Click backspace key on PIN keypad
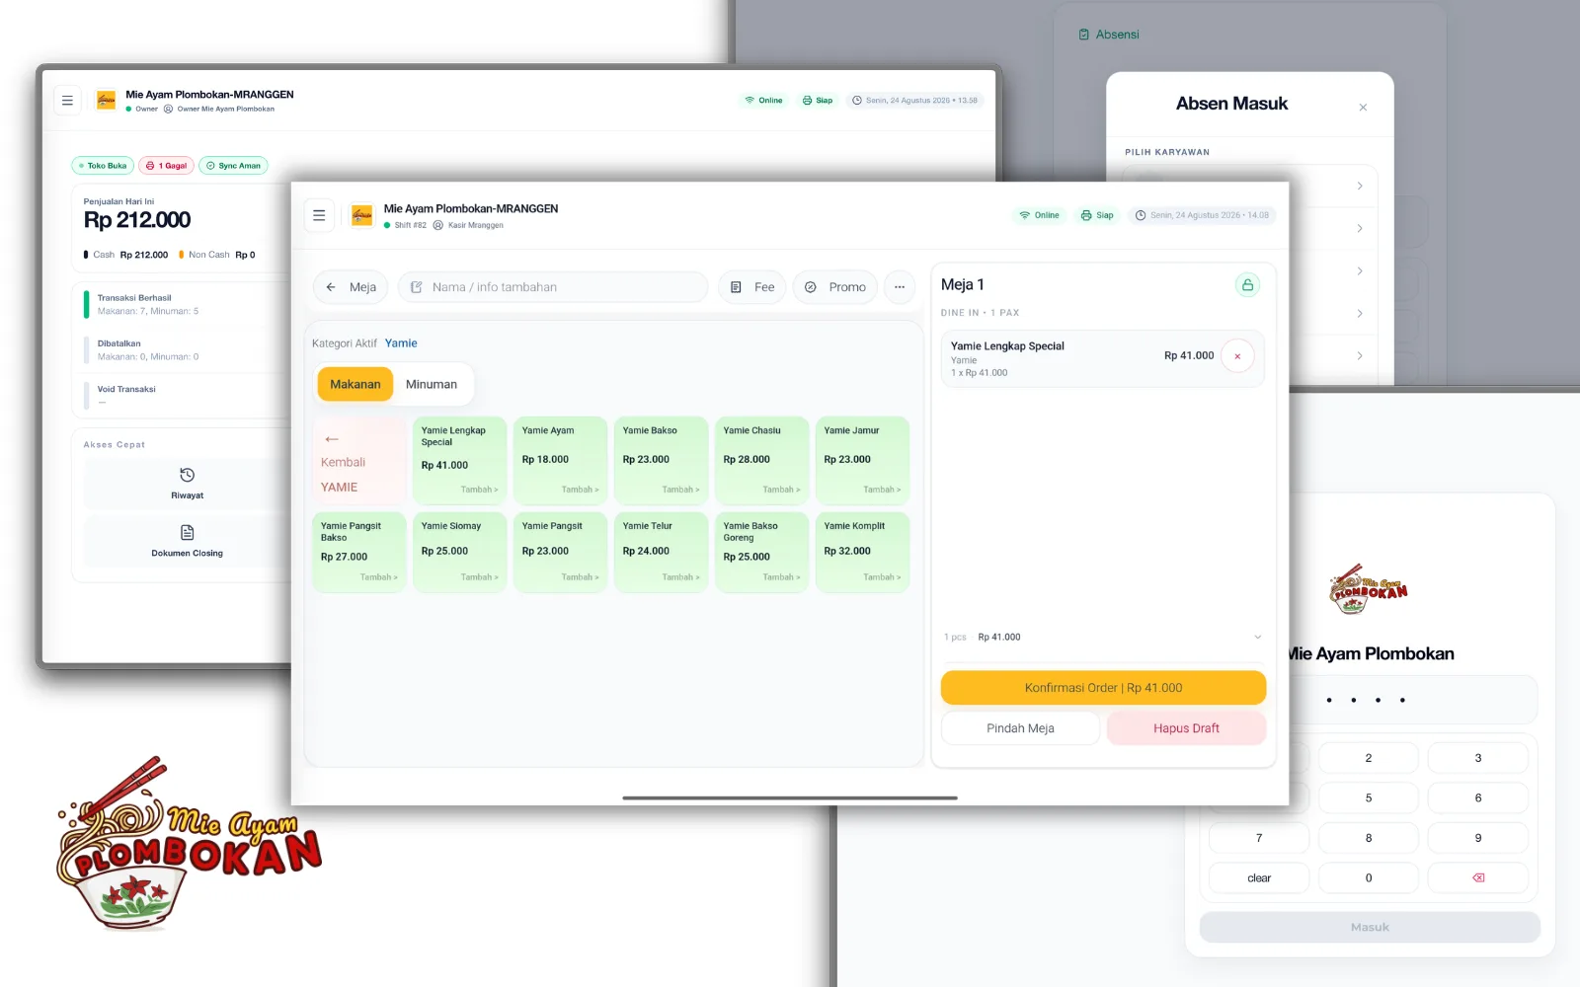This screenshot has height=987, width=1580. point(1478,877)
